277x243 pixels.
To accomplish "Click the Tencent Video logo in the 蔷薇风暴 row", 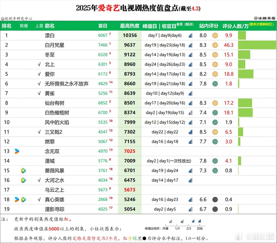I will click(x=24, y=171).
